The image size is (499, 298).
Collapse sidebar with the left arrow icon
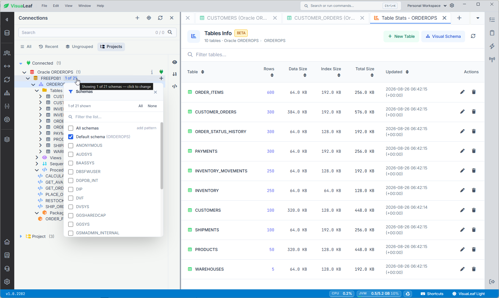point(7,20)
